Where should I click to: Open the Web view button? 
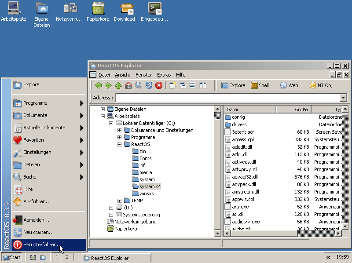point(289,85)
